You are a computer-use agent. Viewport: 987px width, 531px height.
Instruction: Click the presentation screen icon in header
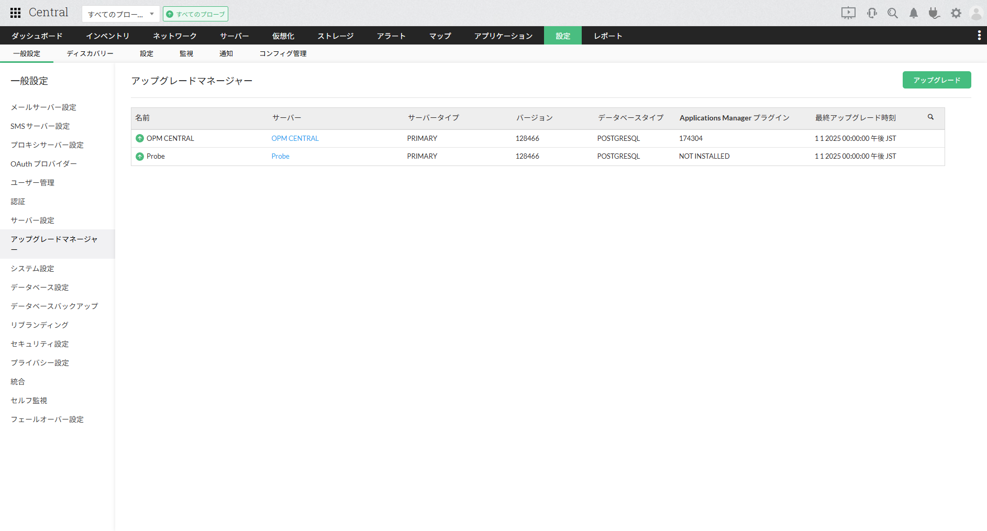point(848,13)
